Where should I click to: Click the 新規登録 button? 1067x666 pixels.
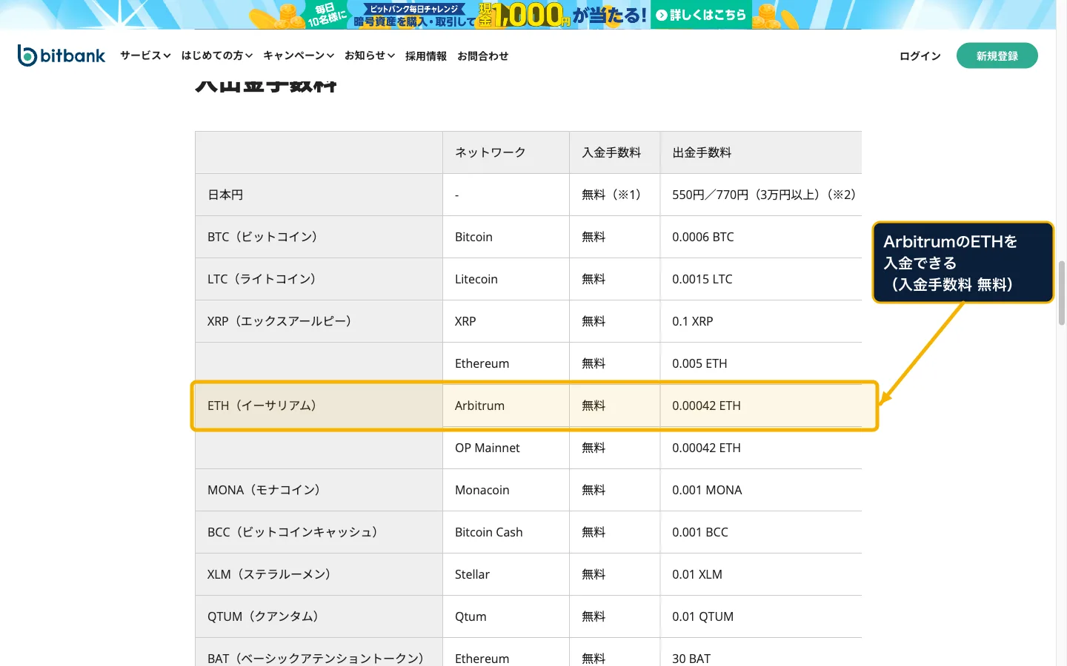pyautogui.click(x=997, y=55)
